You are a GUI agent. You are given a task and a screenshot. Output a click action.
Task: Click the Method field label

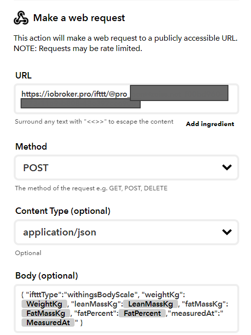pyautogui.click(x=31, y=147)
